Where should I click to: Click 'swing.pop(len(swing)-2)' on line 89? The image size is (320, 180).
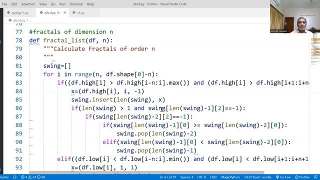[x=156, y=133]
